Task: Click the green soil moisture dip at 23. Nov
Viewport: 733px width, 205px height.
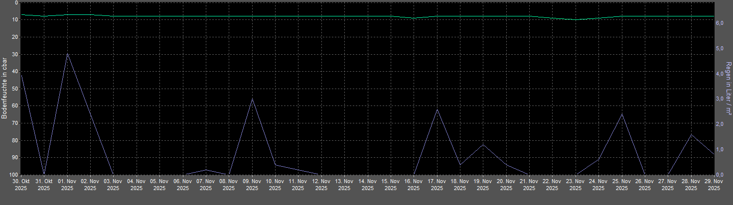Action: pos(576,19)
